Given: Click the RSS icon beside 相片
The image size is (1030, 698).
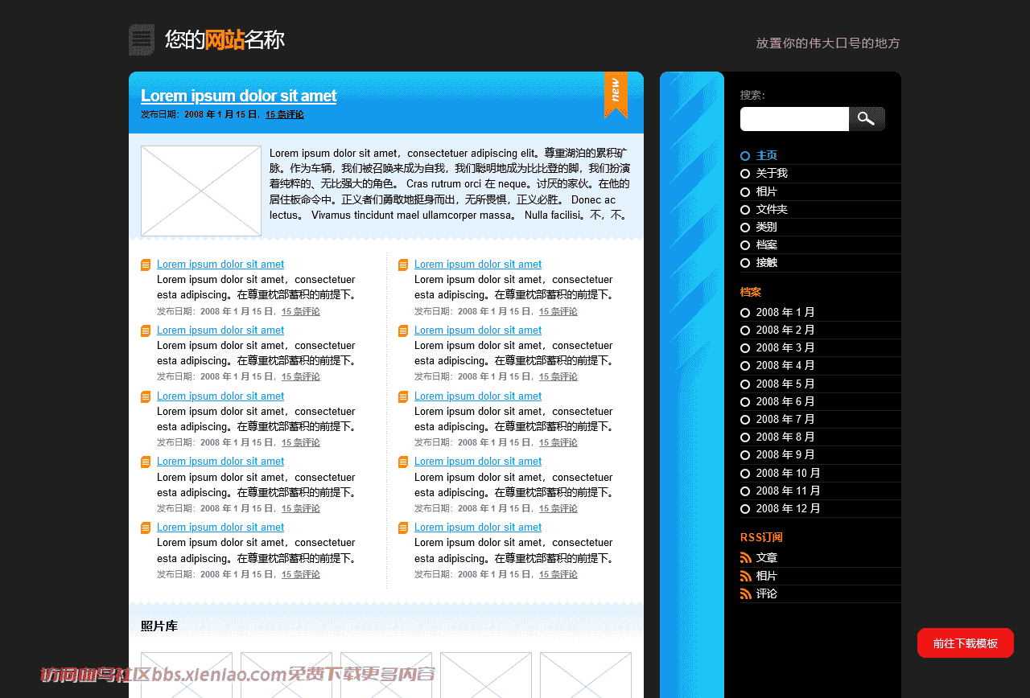Looking at the screenshot, I should pos(745,576).
